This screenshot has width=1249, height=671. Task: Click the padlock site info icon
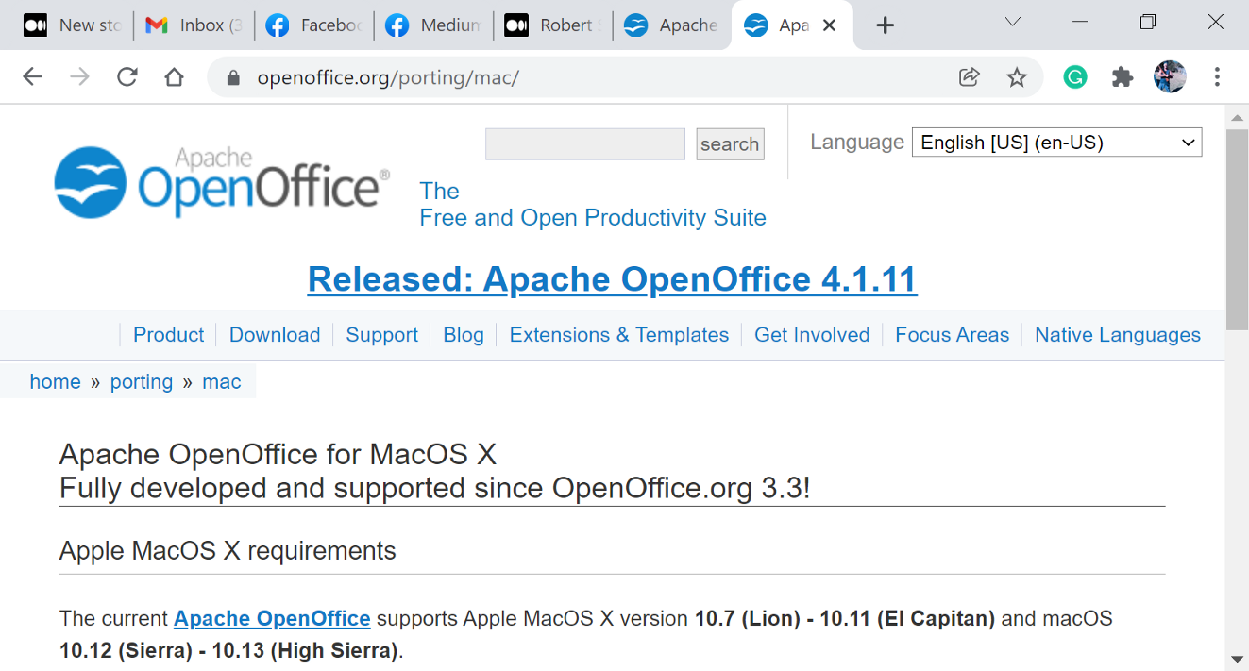233,77
